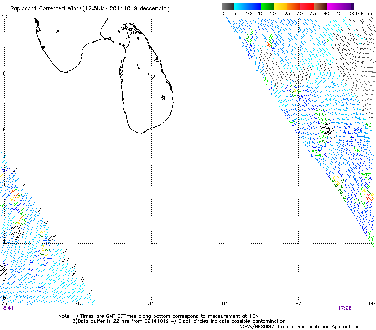
Task: Click the 'NOAA/NESDIS/Office of Research and Applications' credit
Action: click(299, 327)
